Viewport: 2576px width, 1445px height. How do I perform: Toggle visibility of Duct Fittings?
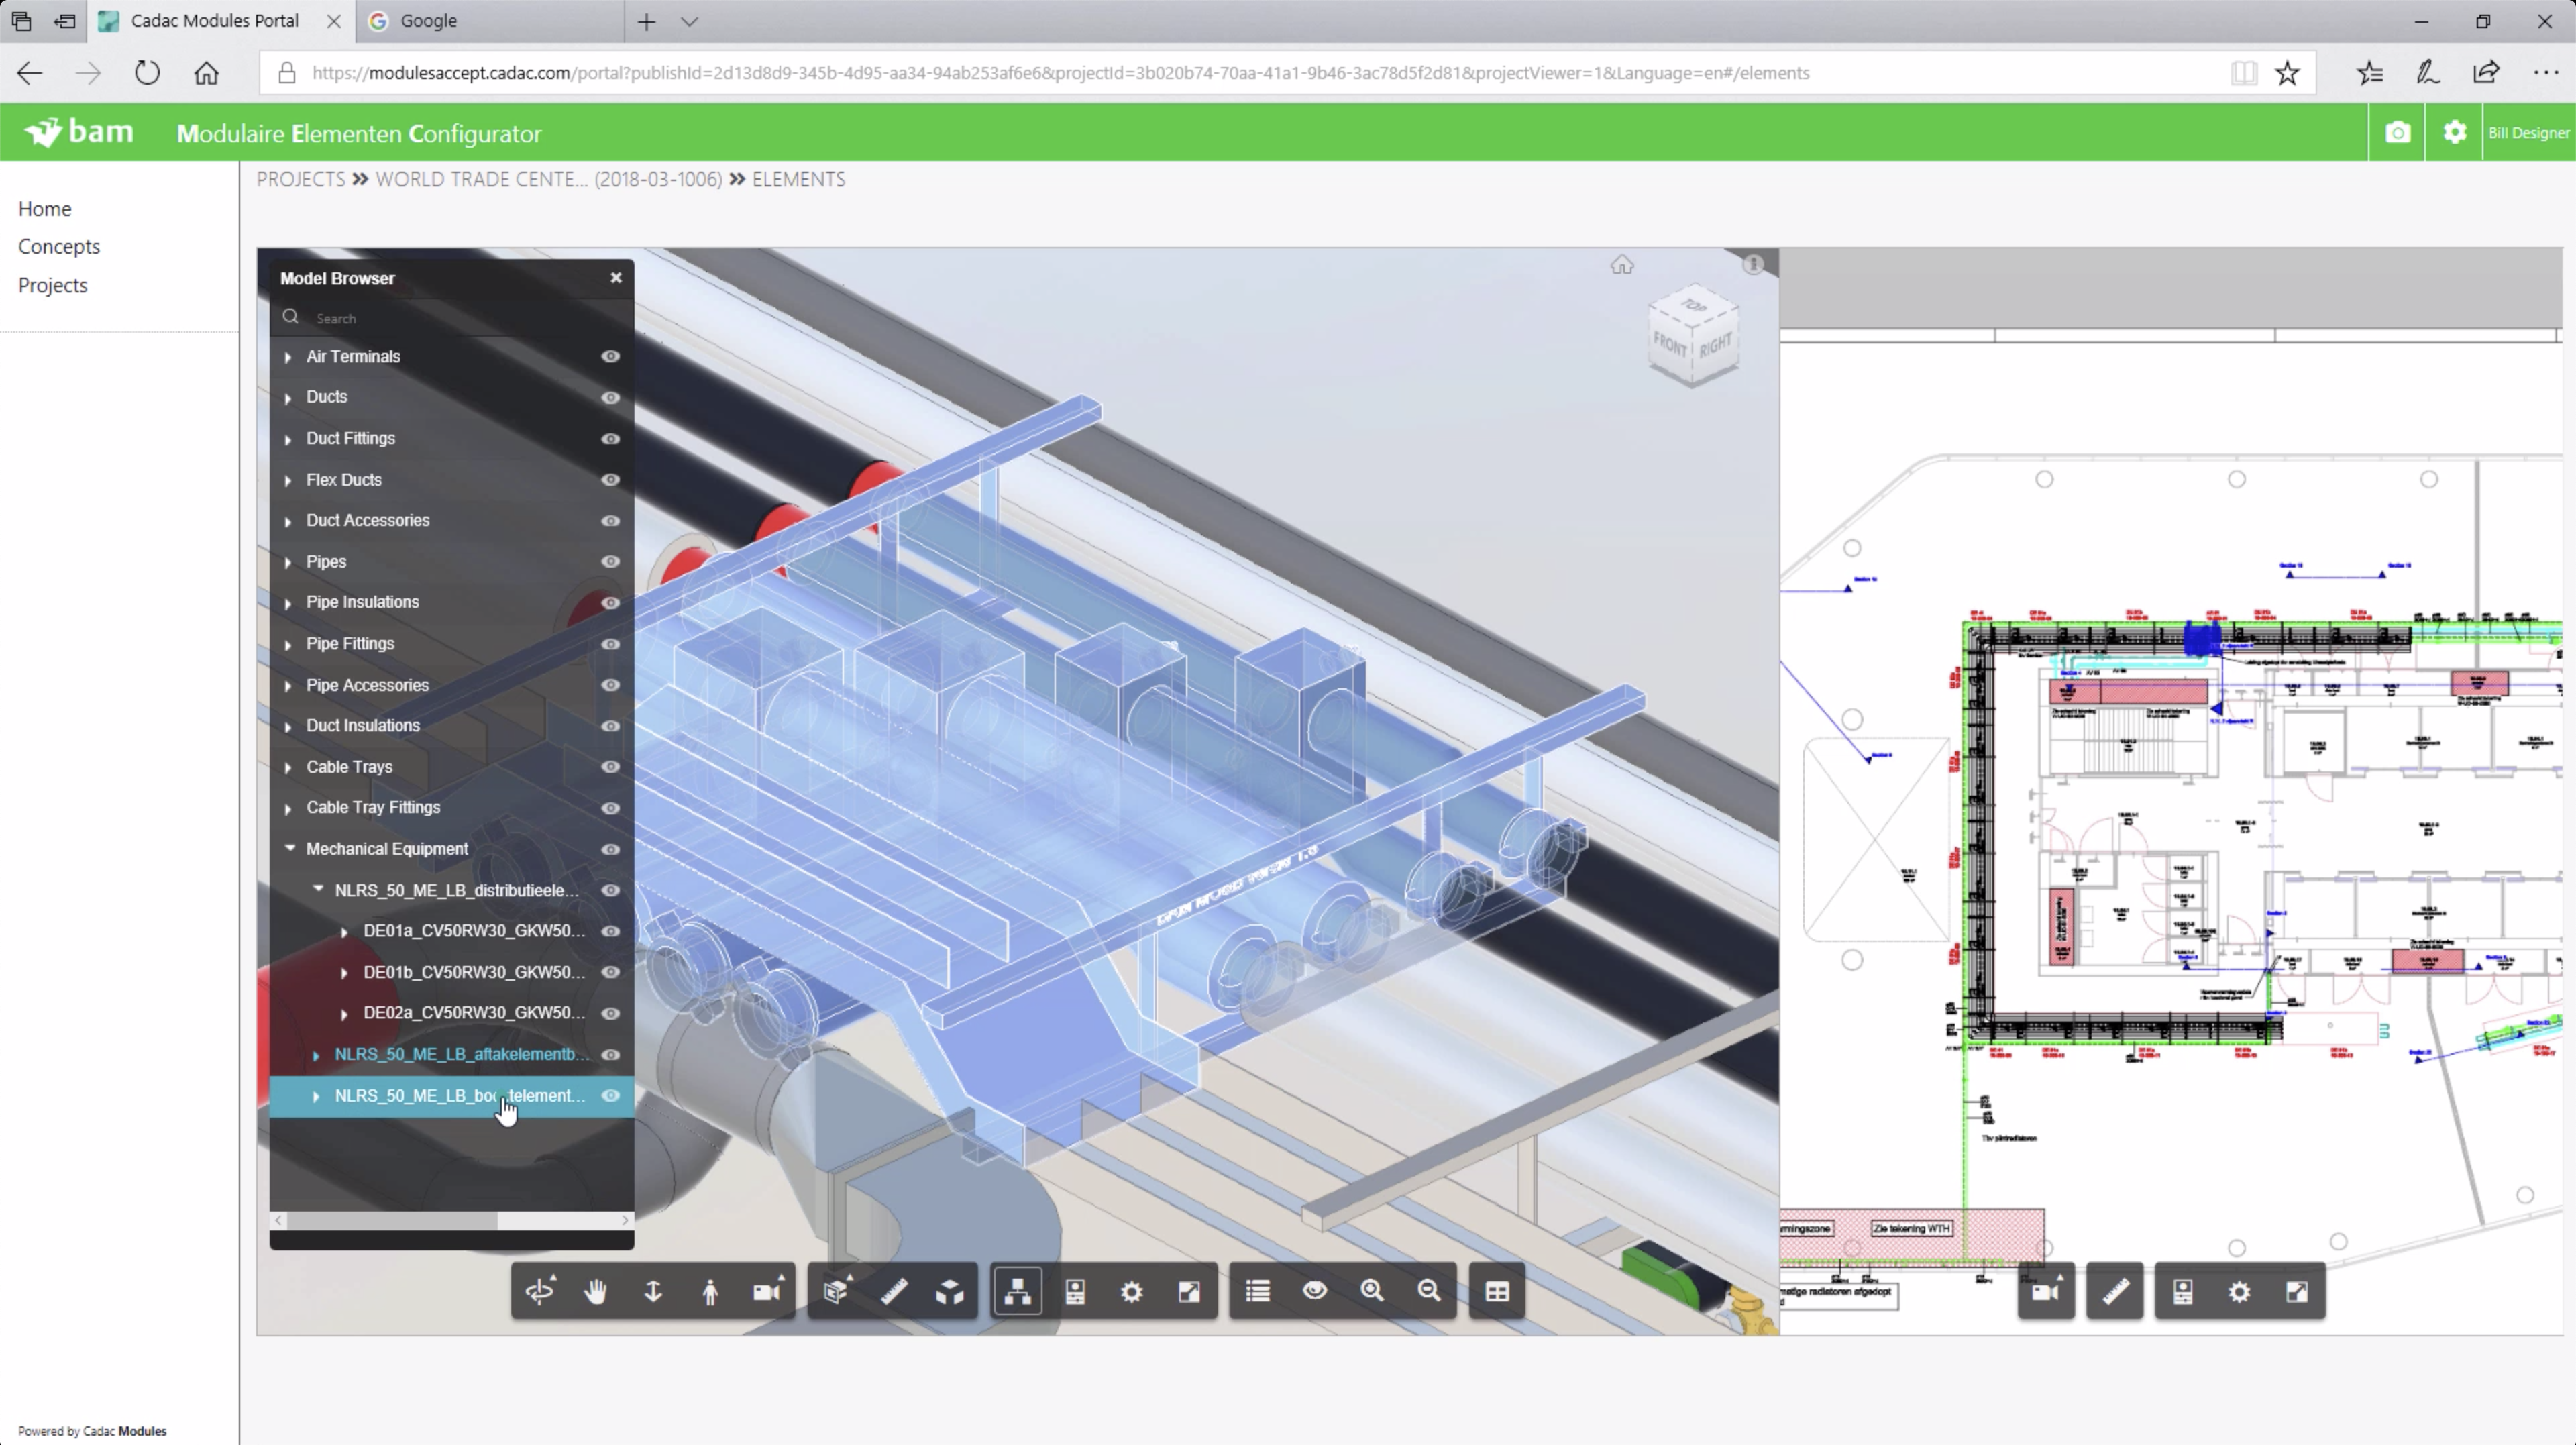pyautogui.click(x=610, y=438)
